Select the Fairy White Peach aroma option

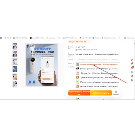pyautogui.click(x=98, y=73)
